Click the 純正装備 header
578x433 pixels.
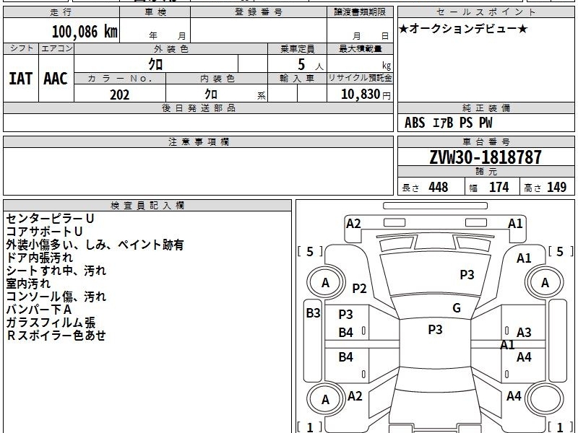pos(486,108)
